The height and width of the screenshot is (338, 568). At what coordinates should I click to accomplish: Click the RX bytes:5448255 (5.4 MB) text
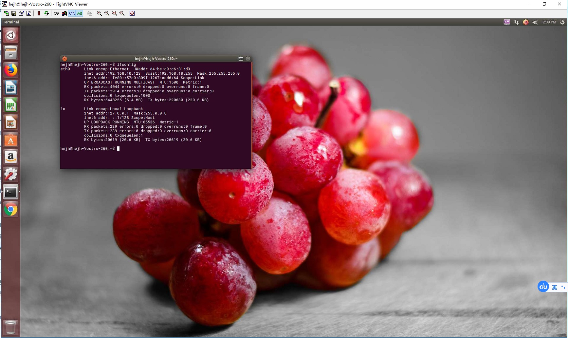(113, 100)
